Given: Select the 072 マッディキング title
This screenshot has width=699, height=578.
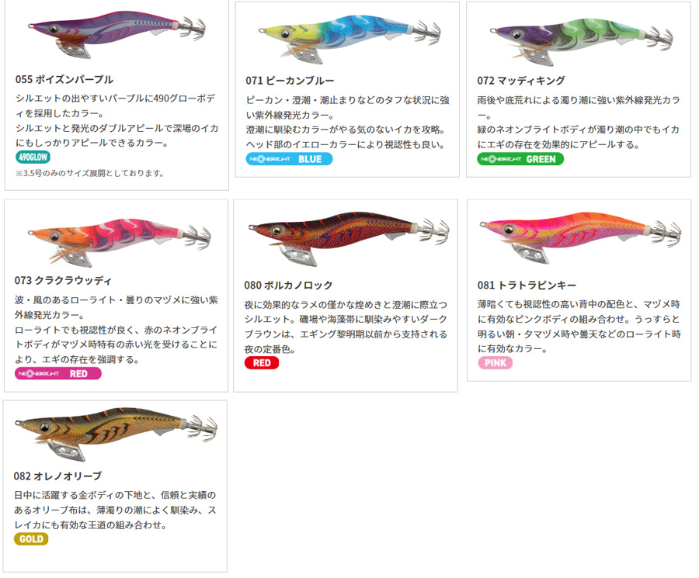Looking at the screenshot, I should (521, 81).
